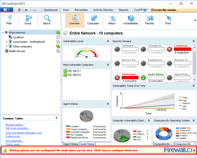The height and width of the screenshot is (158, 197).
Task: Pin the Computer Vulnerability Distribution panel
Action: [x=149, y=120]
